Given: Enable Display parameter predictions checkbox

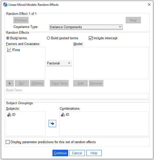Looking at the screenshot, I should click(8, 142).
